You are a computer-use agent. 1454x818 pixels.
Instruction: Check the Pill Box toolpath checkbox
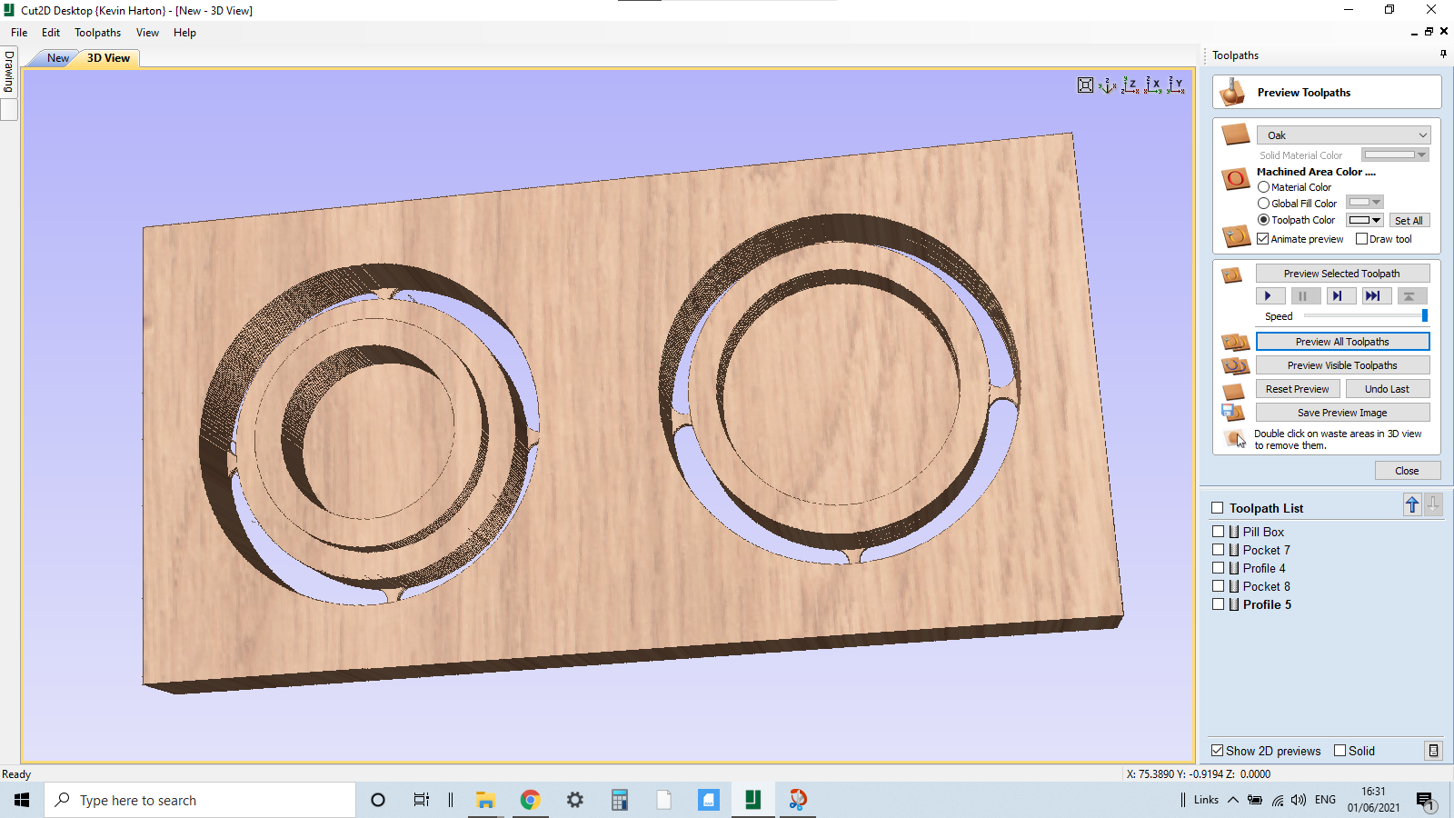tap(1219, 531)
